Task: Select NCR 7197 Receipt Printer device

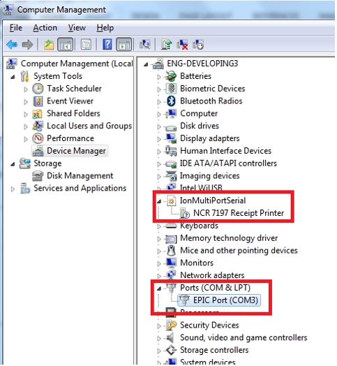Action: [239, 213]
